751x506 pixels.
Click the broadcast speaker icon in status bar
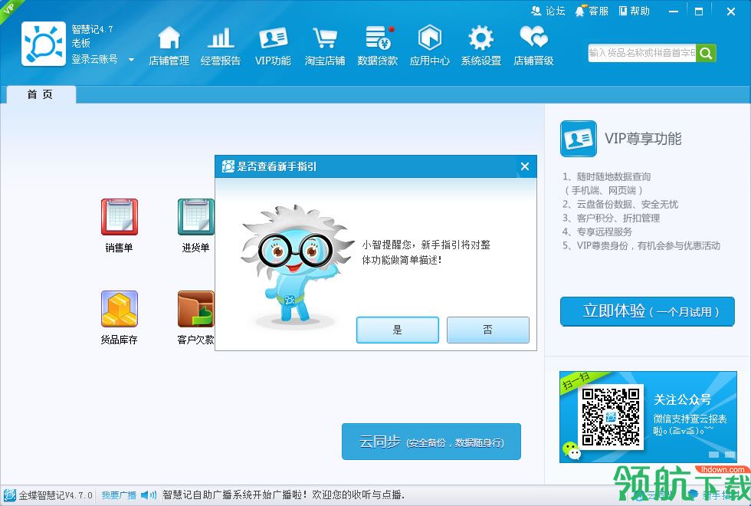(x=149, y=495)
